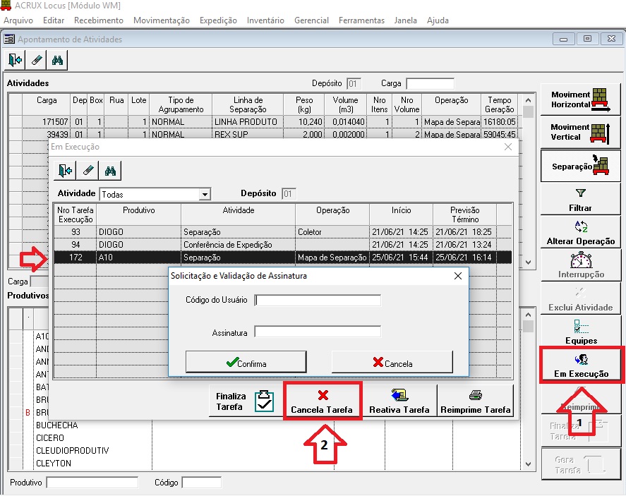Open Moviment Horizontal button
The image size is (626, 496).
(581, 99)
